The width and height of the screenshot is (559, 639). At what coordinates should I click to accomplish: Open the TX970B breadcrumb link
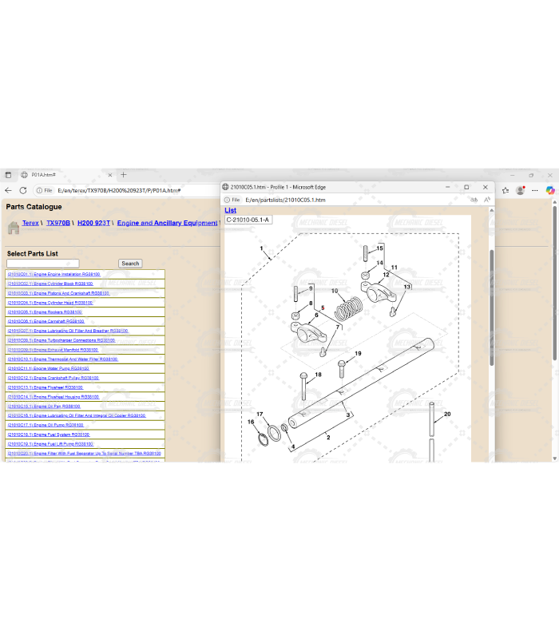click(58, 224)
